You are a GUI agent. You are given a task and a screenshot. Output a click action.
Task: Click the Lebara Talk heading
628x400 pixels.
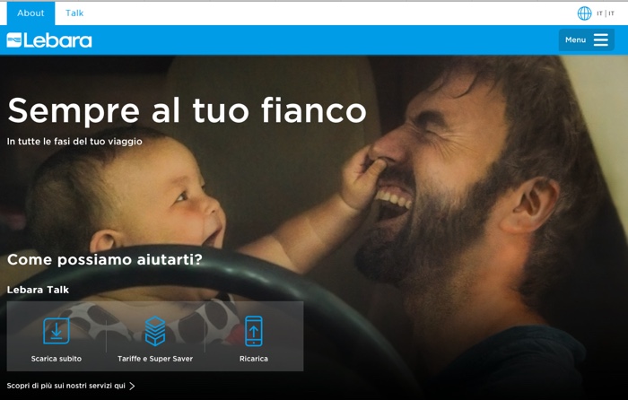pos(38,290)
